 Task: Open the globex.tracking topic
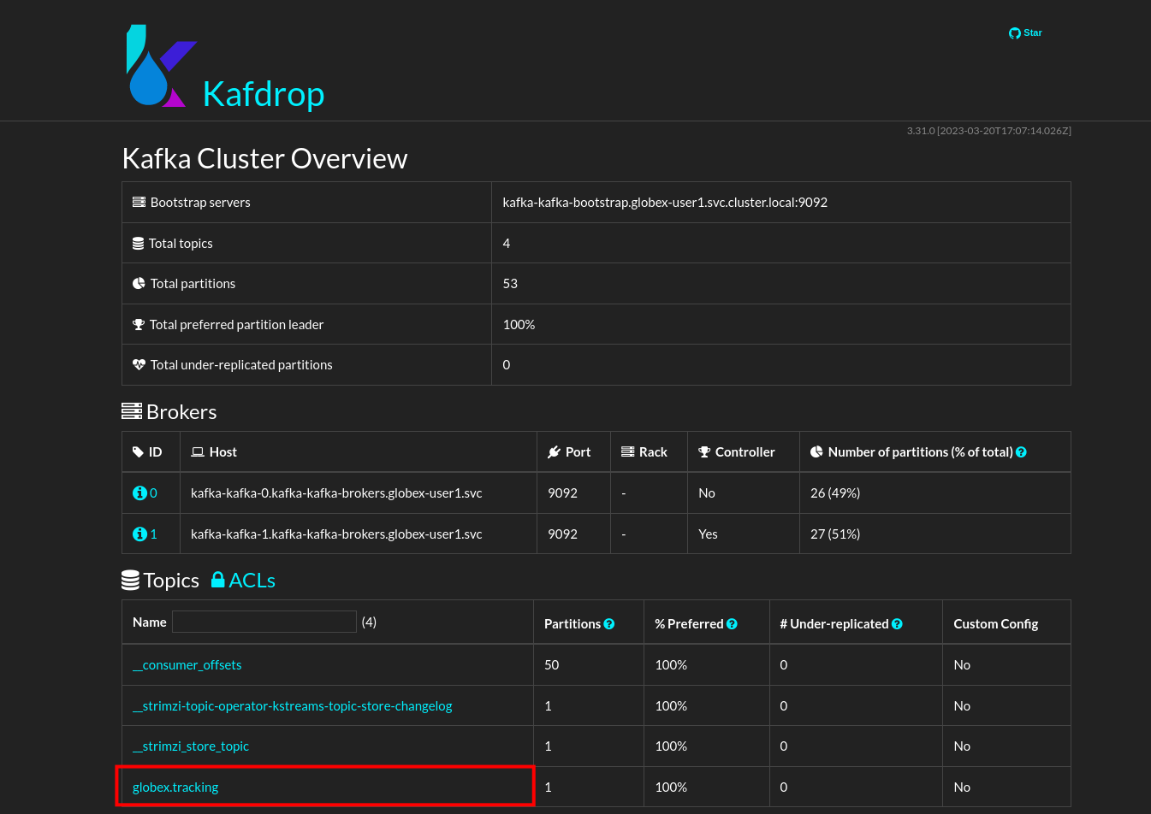tap(175, 787)
